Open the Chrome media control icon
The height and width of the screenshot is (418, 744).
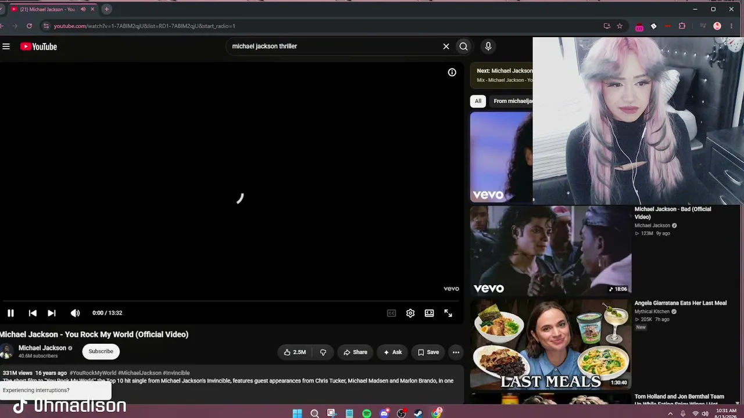(703, 26)
